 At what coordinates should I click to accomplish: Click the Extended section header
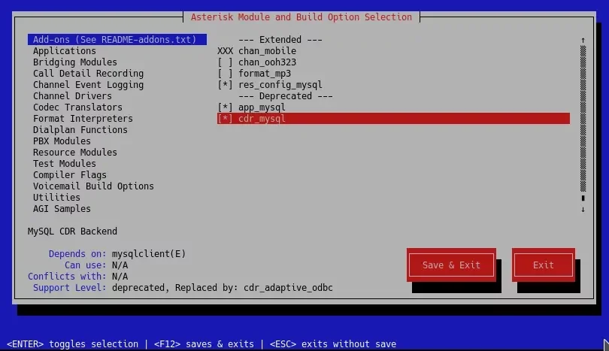click(x=280, y=40)
